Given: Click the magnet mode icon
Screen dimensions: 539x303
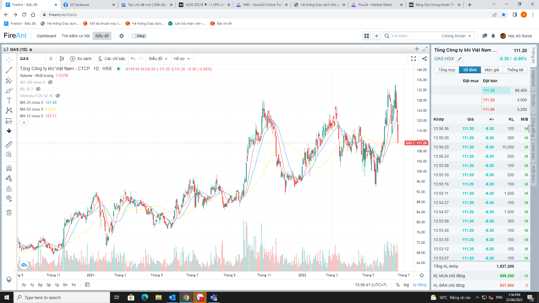Looking at the screenshot, I should 9,168.
